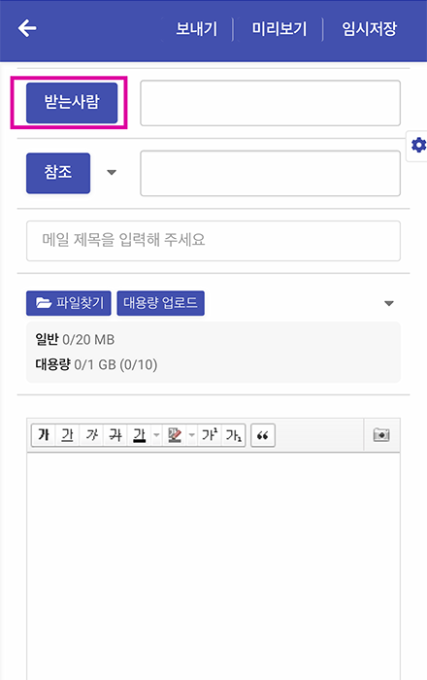Go back using the left arrow icon
427x680 pixels.
(x=27, y=28)
